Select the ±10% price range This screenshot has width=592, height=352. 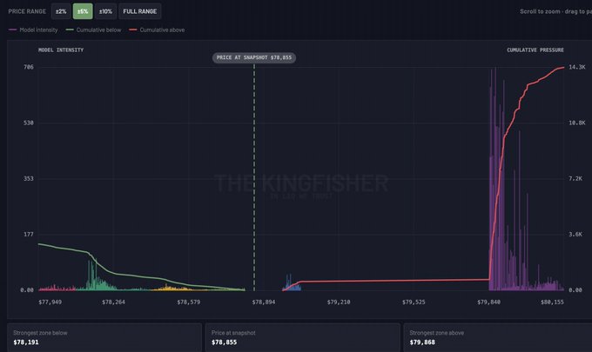[x=105, y=11]
